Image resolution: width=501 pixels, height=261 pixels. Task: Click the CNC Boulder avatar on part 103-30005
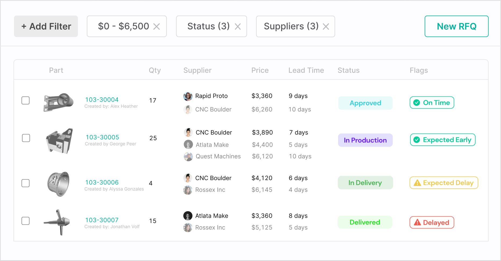pos(188,132)
